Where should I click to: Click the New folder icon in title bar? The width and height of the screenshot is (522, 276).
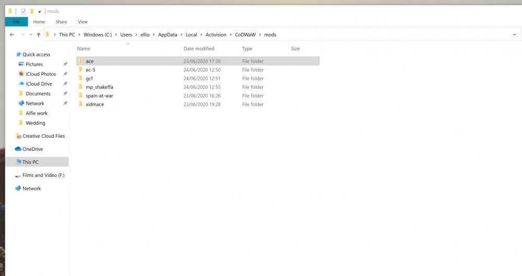32,11
